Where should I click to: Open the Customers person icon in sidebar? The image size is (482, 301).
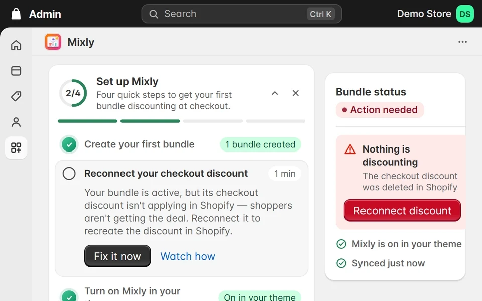tap(16, 122)
